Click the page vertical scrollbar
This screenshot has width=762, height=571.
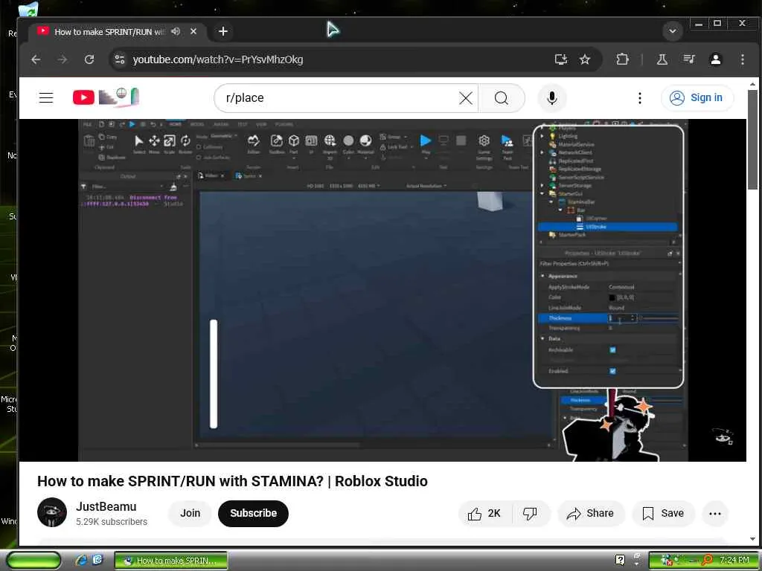pos(752,140)
